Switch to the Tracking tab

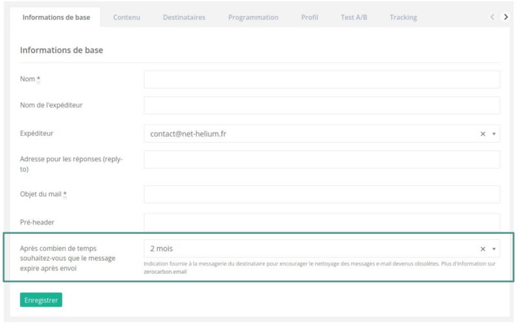403,17
